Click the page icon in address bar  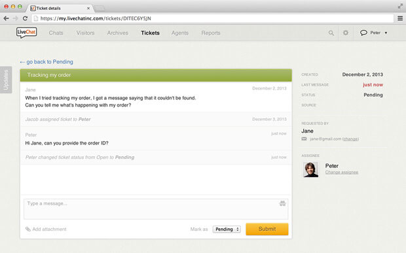[36, 18]
